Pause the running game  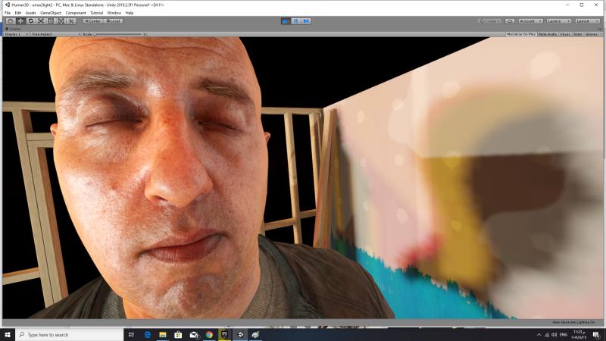coord(295,21)
